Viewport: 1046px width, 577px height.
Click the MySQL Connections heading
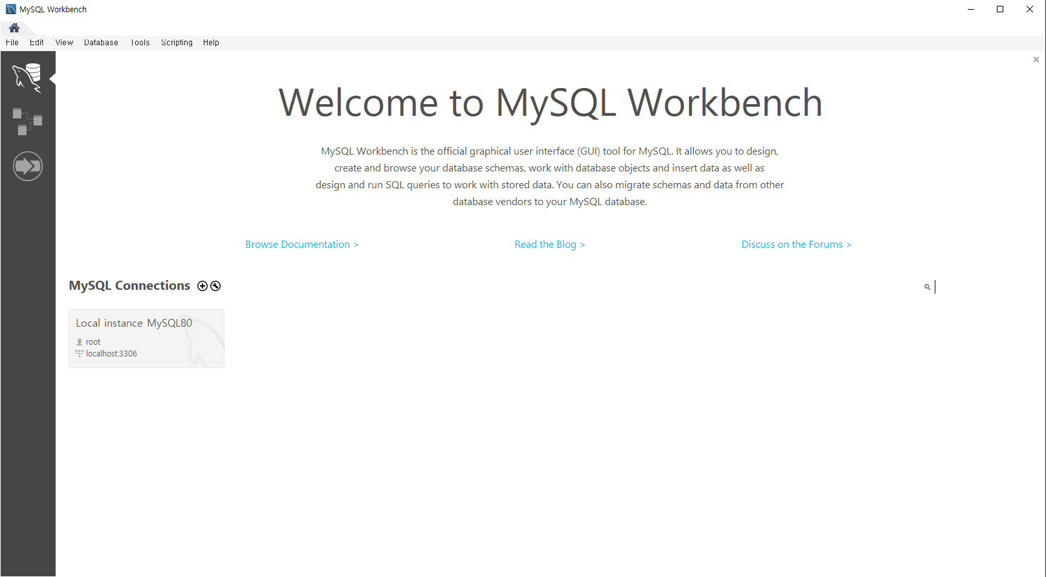[129, 286]
